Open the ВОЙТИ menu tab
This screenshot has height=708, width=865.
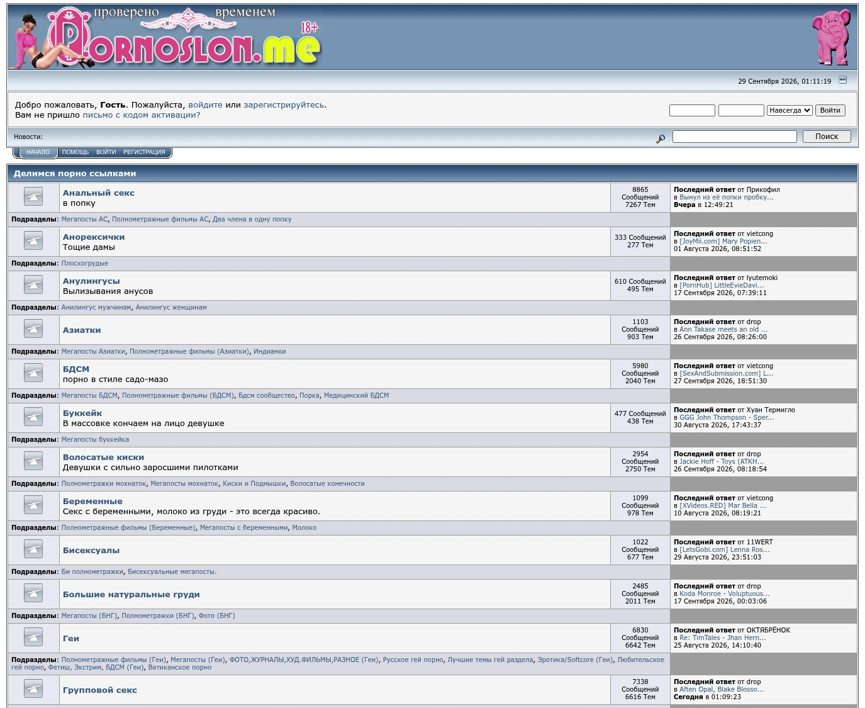106,152
